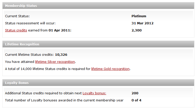Click the 10,326 lifetime credits figure
The height and width of the screenshot is (109, 196).
[x=61, y=55]
